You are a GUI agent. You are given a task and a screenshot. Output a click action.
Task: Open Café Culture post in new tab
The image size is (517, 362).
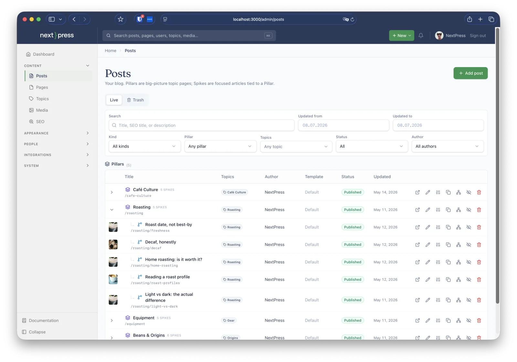tap(417, 192)
